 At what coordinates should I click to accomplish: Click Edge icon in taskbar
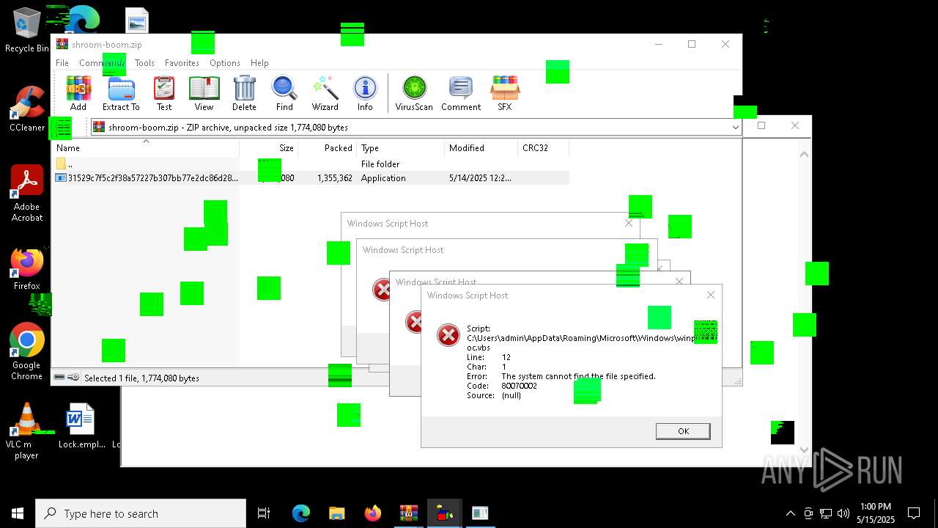(x=301, y=513)
